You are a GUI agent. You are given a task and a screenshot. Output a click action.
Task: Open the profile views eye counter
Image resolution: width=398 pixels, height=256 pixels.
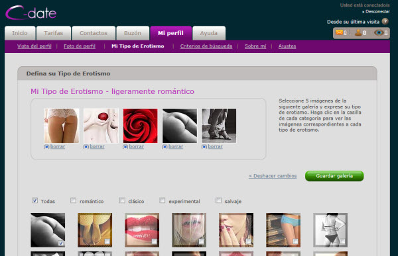click(x=381, y=32)
